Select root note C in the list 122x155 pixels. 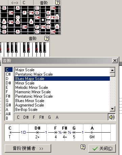[x=9, y=70]
